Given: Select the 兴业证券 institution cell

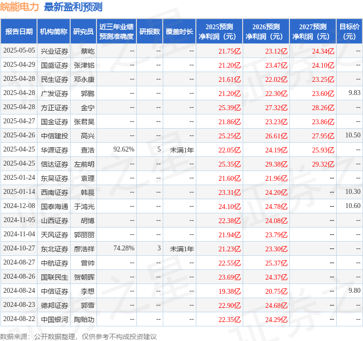Looking at the screenshot, I should click(x=55, y=51).
